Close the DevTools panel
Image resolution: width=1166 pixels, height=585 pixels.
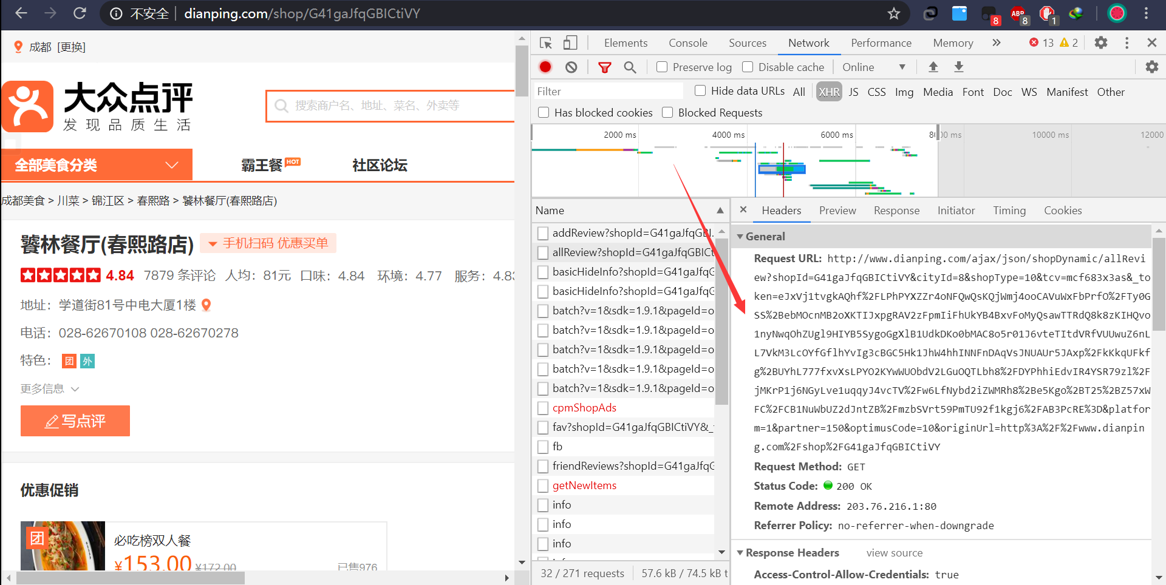(1151, 42)
